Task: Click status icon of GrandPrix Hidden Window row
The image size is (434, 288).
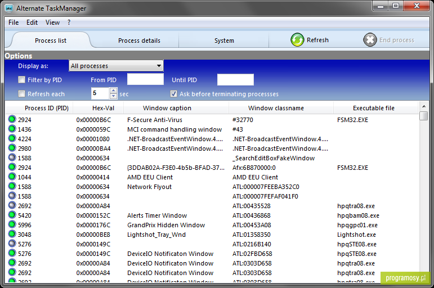Action: pos(12,224)
